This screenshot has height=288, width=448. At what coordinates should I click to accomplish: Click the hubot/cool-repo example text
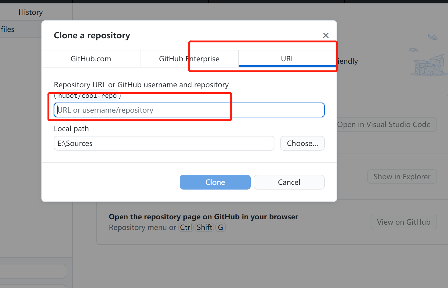coord(87,96)
